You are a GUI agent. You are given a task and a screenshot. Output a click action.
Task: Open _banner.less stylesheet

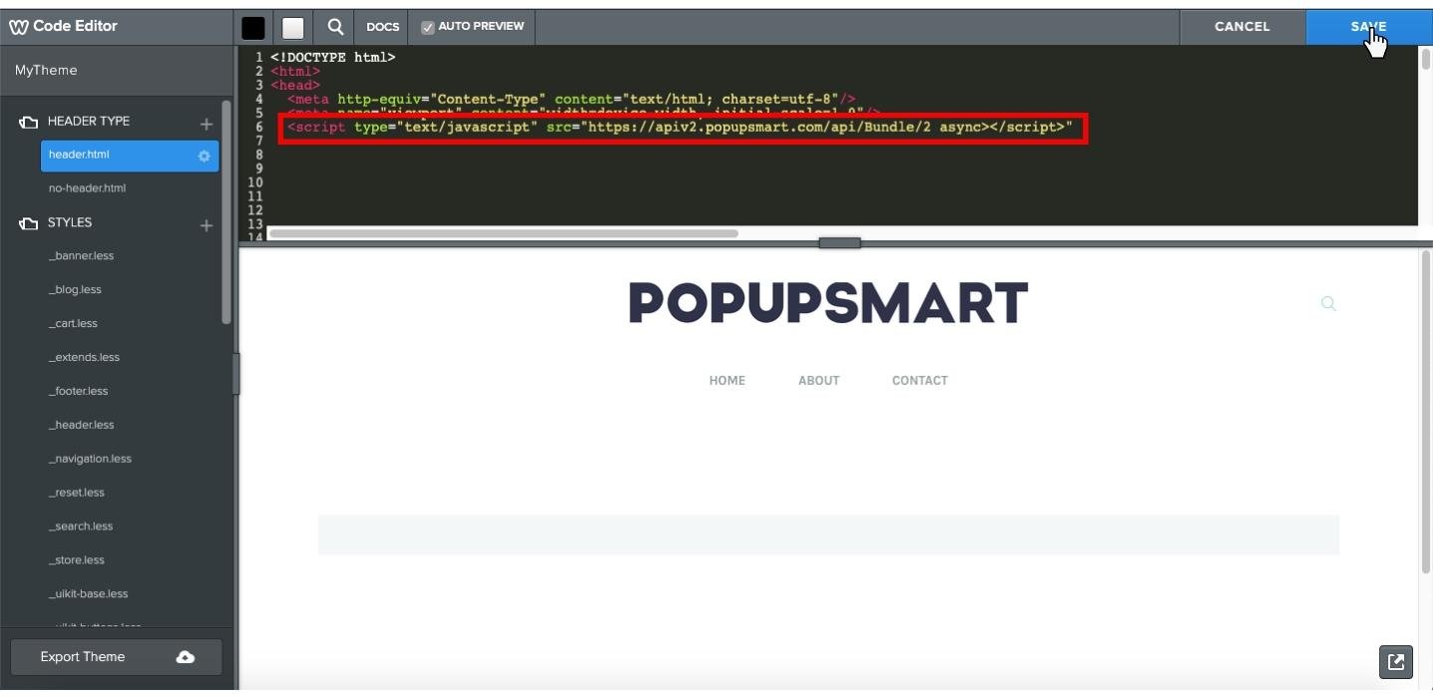click(x=81, y=256)
